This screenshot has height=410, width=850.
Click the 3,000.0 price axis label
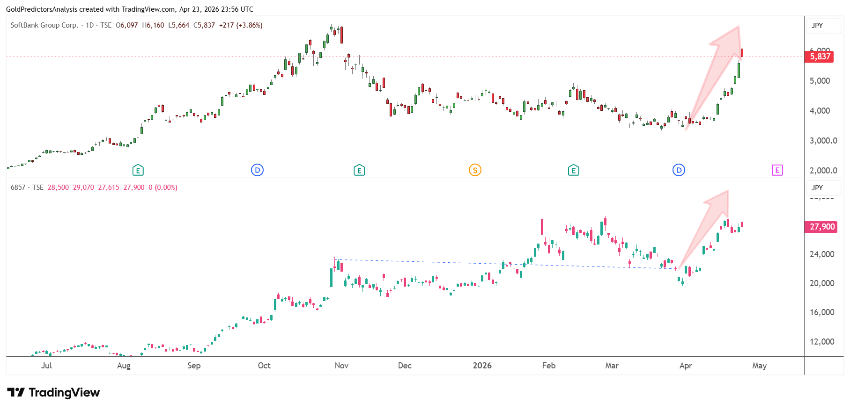[x=823, y=141]
